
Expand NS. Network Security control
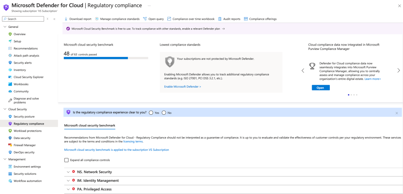click(x=68, y=172)
